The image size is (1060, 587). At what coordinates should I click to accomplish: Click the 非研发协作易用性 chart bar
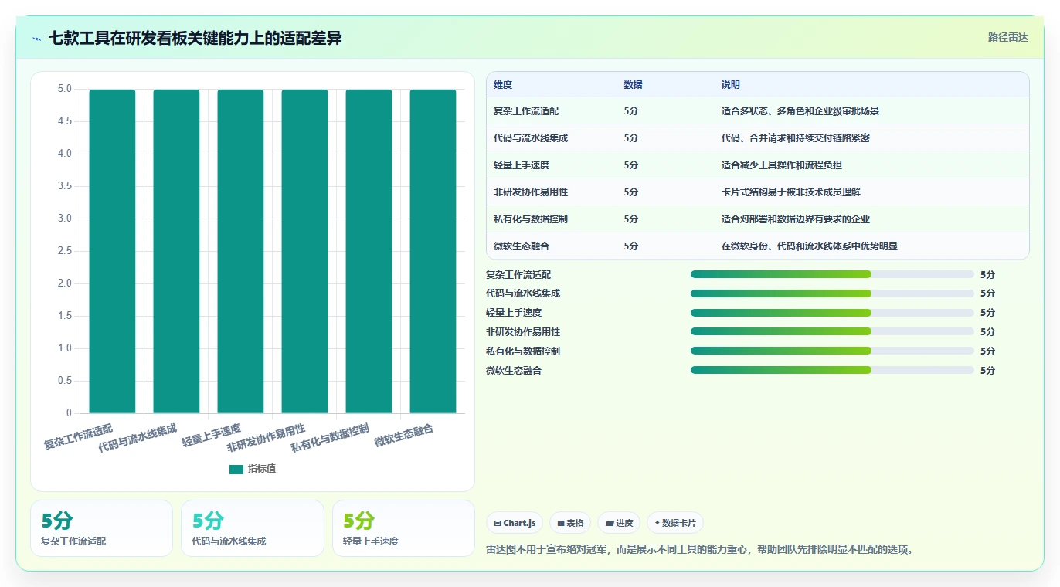[x=304, y=251]
